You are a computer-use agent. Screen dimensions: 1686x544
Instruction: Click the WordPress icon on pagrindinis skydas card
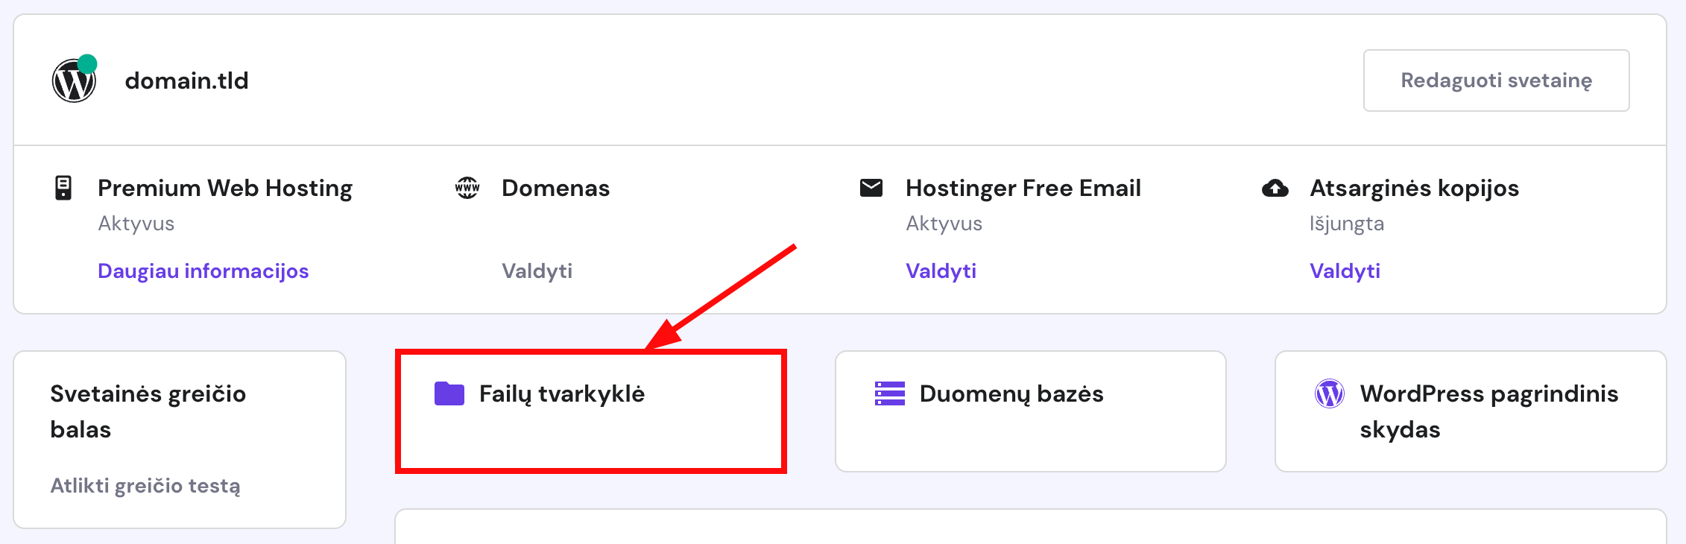[x=1330, y=394]
